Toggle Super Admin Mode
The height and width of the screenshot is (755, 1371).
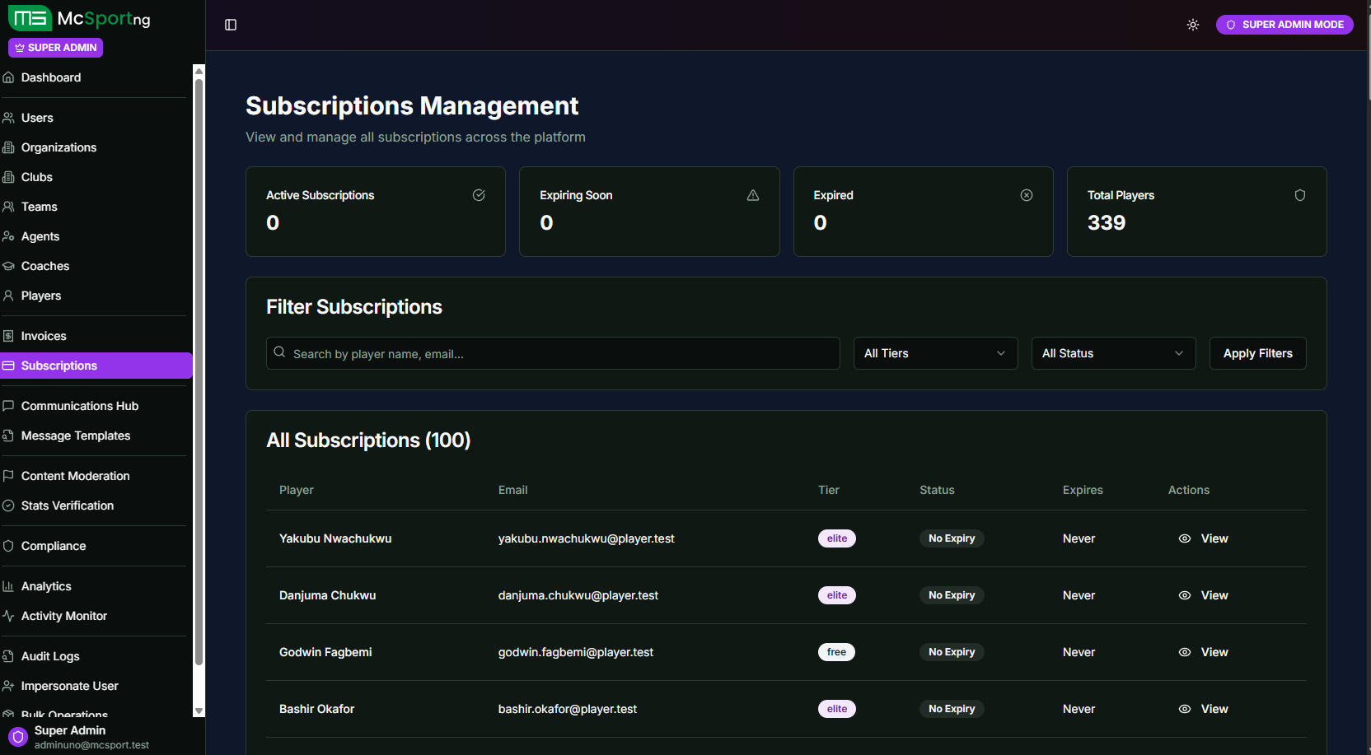(x=1284, y=24)
